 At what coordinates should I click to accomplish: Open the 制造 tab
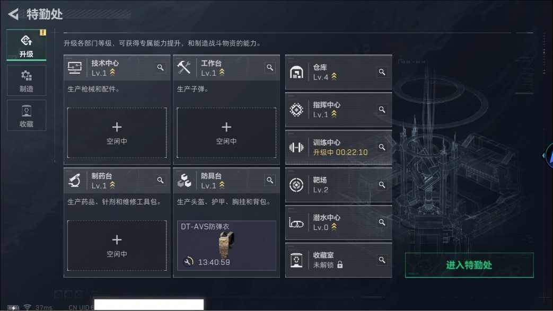(27, 81)
